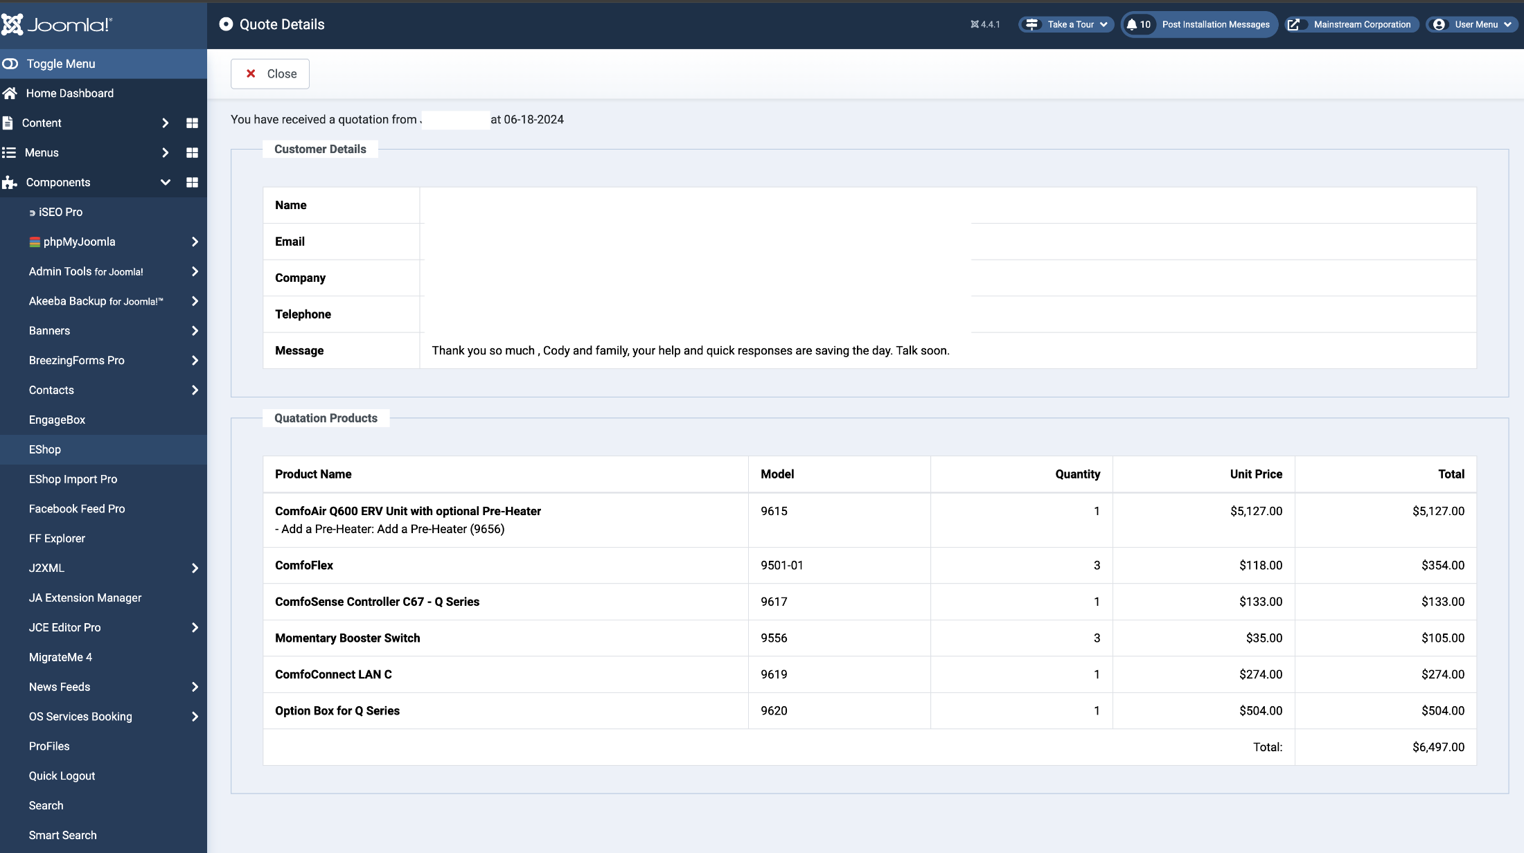Viewport: 1524px width, 853px height.
Task: Expand JCE Editor Pro submenu arrow
Action: [x=195, y=628]
